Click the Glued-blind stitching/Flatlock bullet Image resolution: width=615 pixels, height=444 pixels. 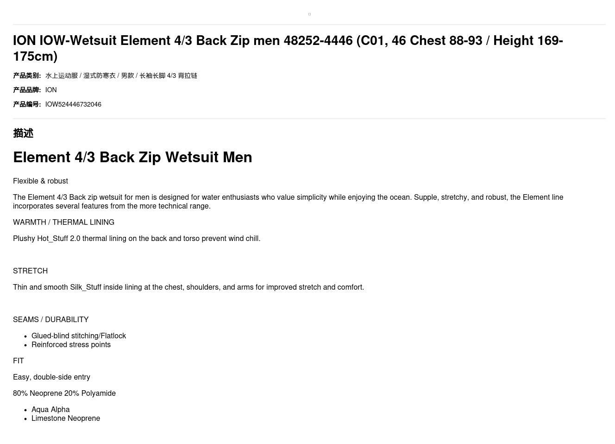coord(79,336)
